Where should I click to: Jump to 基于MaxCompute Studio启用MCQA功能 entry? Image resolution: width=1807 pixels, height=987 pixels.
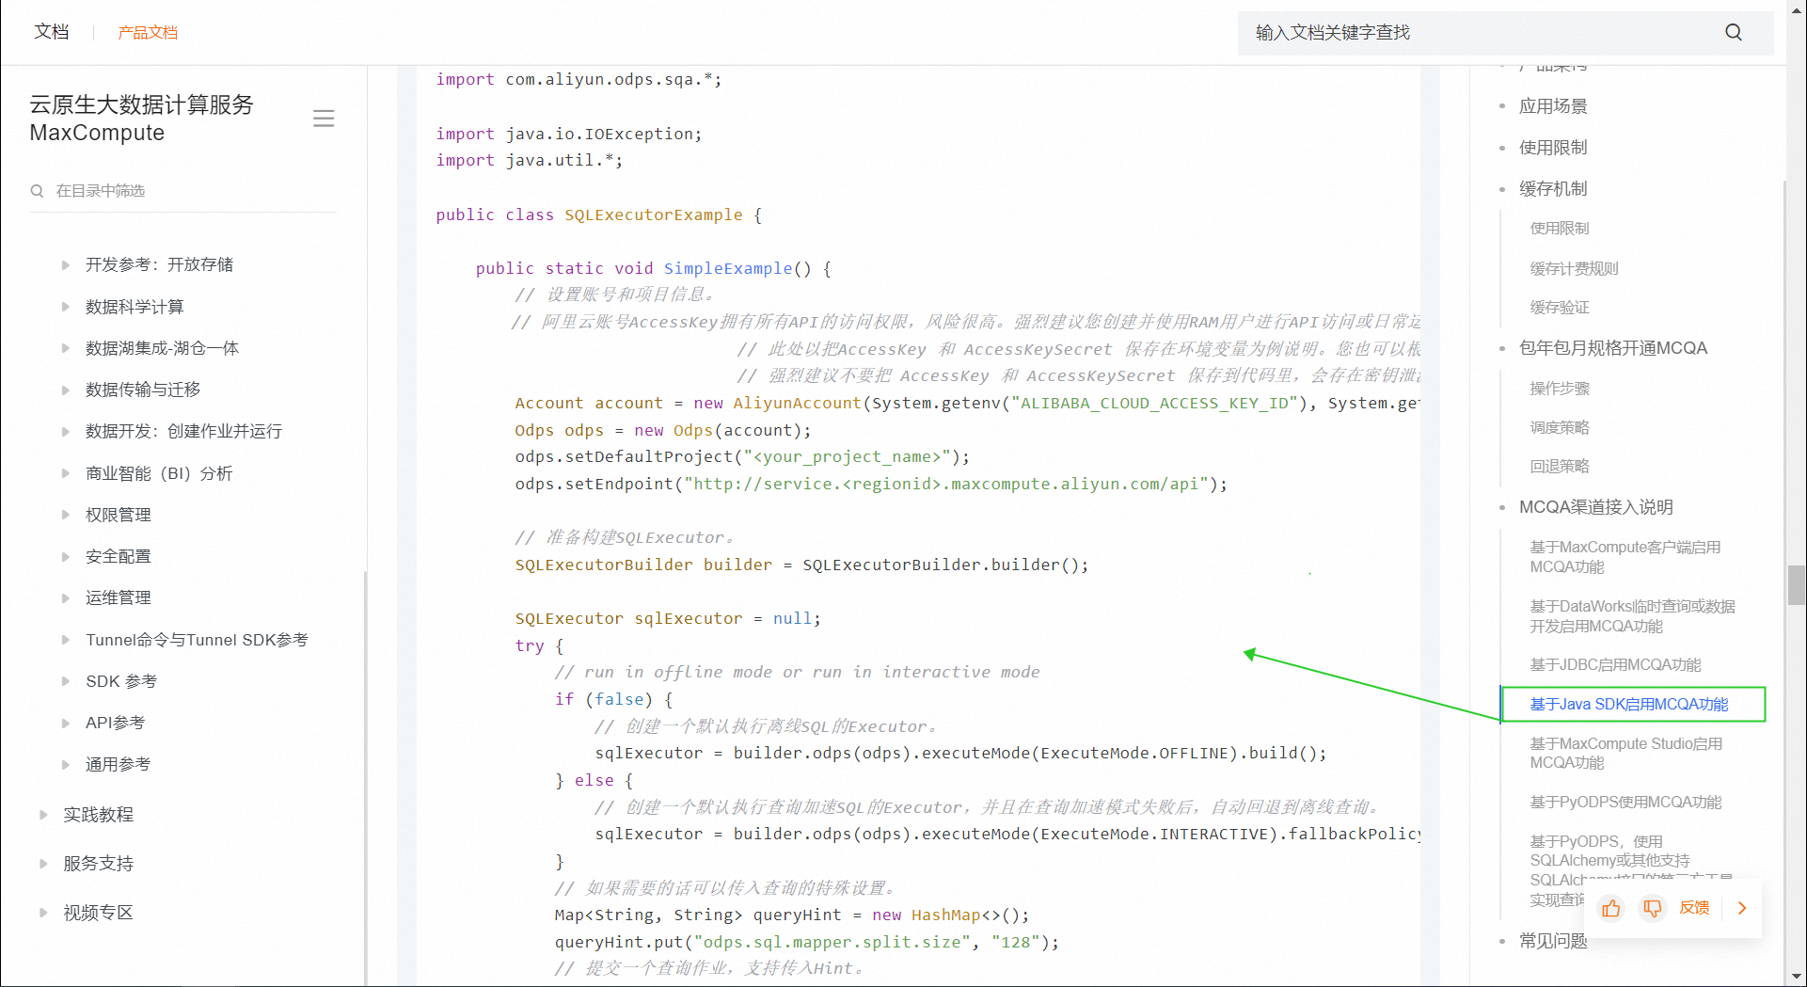1626,753
